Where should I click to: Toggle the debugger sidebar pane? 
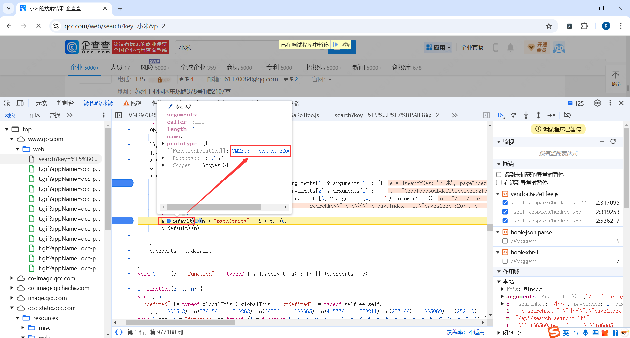486,115
